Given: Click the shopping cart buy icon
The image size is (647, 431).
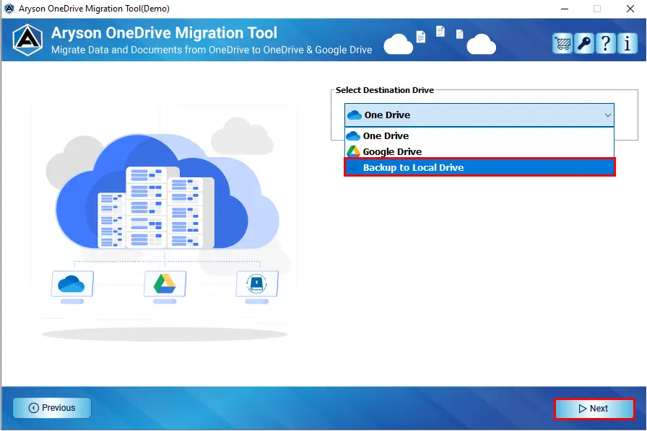Looking at the screenshot, I should click(x=563, y=43).
